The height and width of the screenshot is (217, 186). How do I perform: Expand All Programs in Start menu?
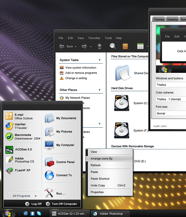tap(24, 196)
